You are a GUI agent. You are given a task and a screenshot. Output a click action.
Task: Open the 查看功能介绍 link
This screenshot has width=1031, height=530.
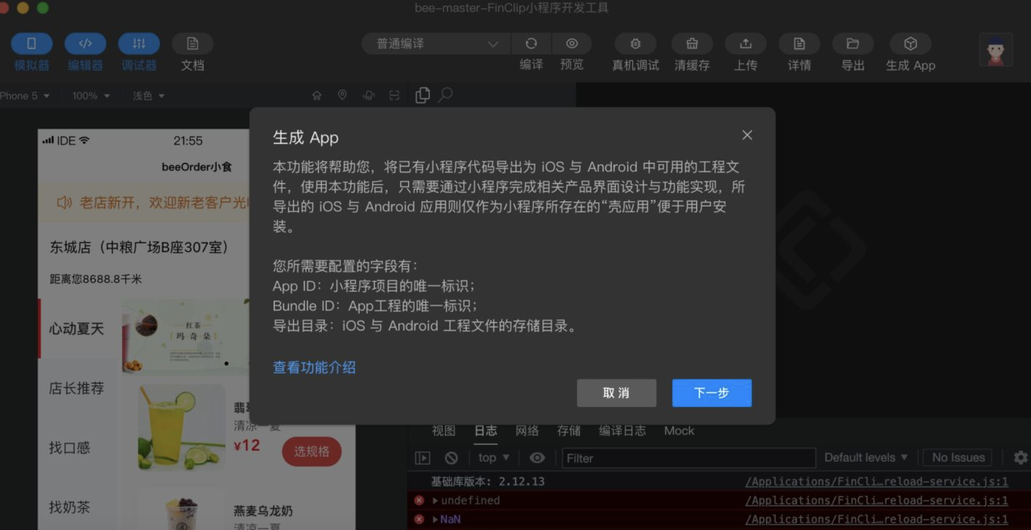point(314,367)
